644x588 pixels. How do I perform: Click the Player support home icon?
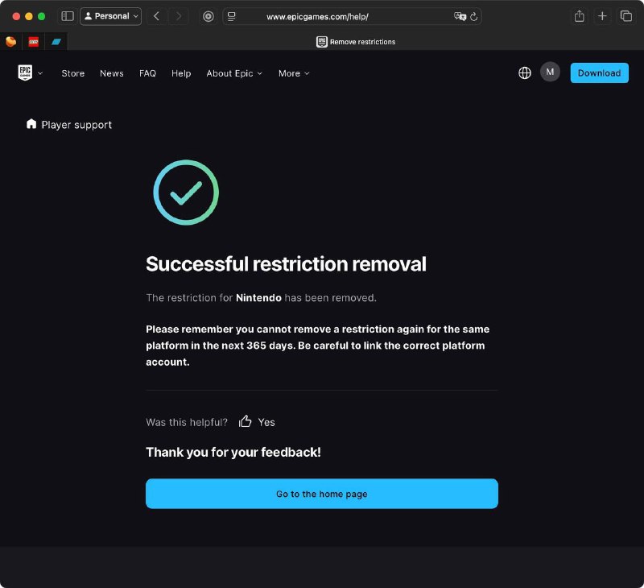coord(31,124)
